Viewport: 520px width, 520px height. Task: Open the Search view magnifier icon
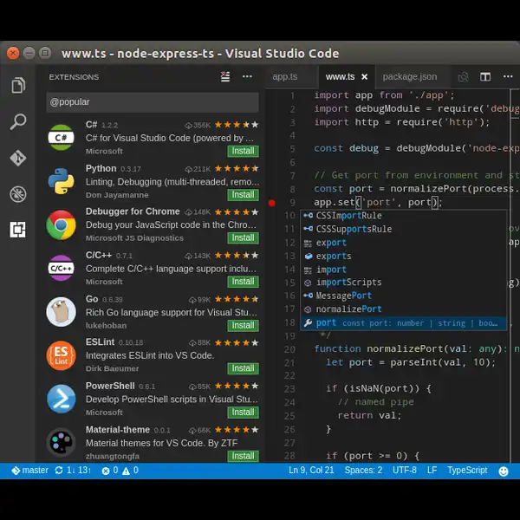tap(18, 121)
